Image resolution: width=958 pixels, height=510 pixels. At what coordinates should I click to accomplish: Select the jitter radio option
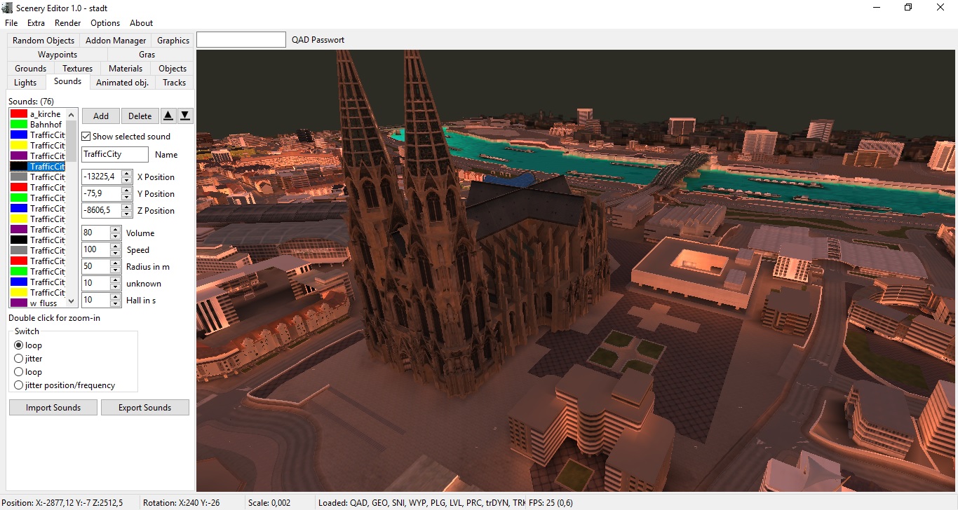tap(19, 359)
